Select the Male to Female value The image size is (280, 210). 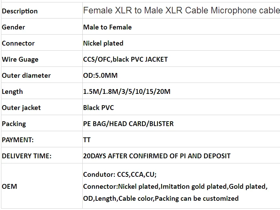(107, 27)
